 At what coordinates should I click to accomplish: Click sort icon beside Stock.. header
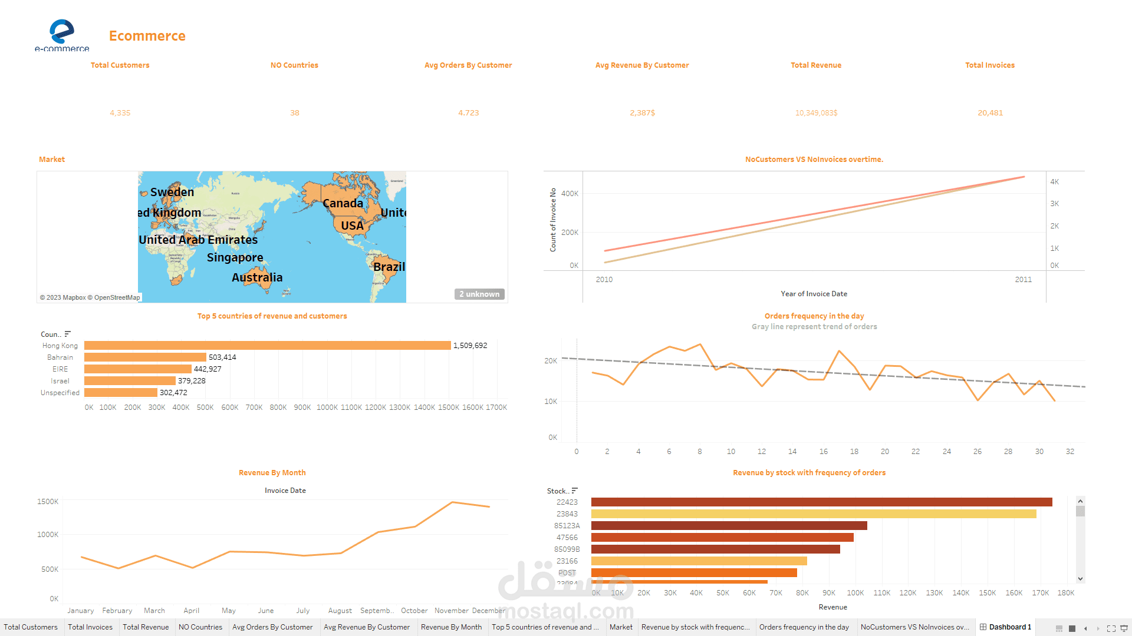[x=575, y=491]
